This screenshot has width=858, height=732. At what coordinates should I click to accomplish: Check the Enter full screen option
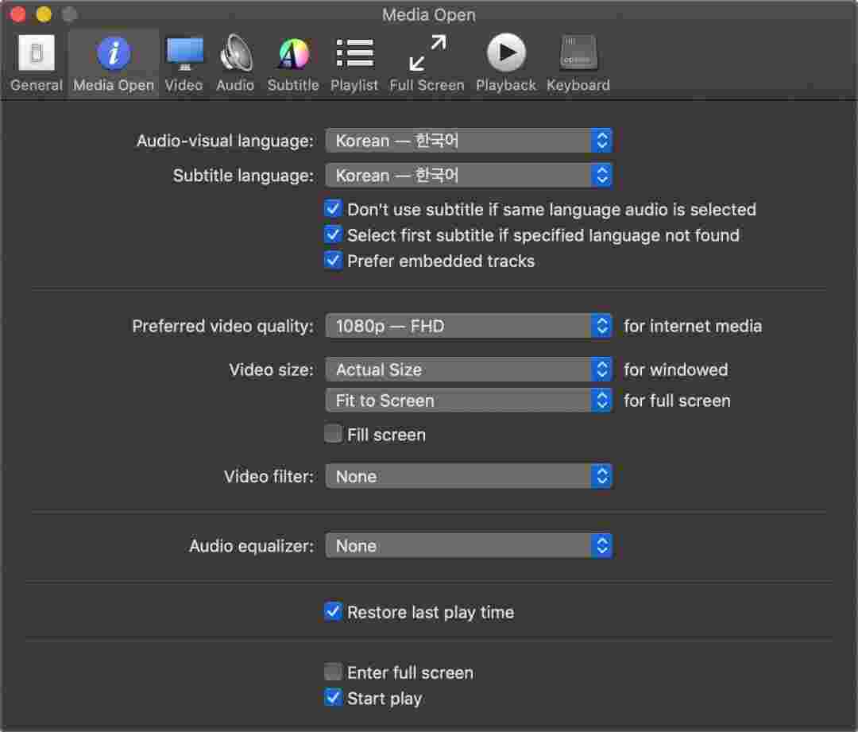[x=334, y=672]
